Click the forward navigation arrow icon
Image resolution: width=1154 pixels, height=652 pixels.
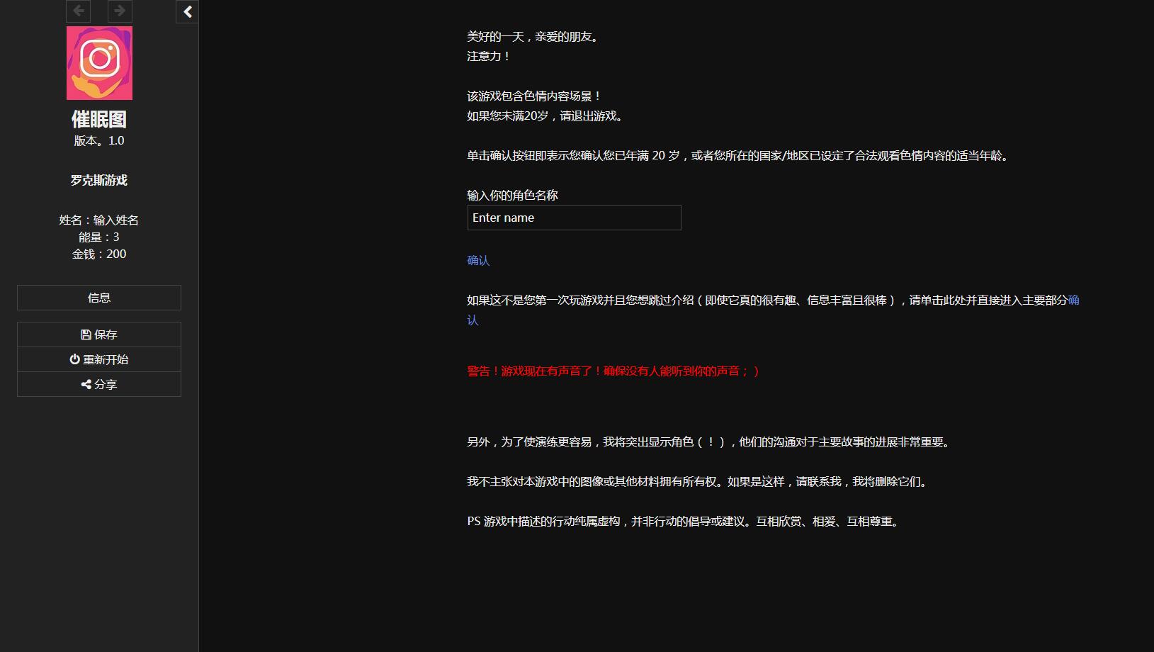(x=119, y=11)
